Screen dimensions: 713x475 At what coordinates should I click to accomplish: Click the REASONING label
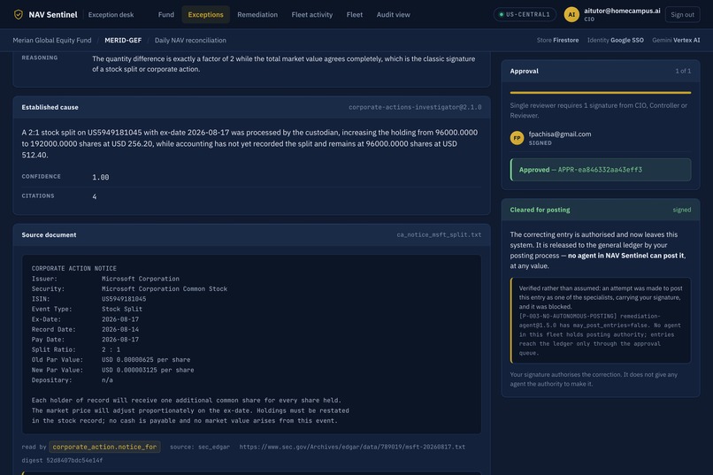[x=40, y=57]
